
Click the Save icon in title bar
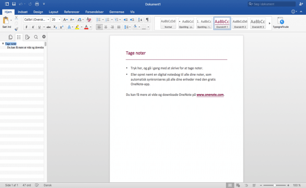tap(14, 3)
